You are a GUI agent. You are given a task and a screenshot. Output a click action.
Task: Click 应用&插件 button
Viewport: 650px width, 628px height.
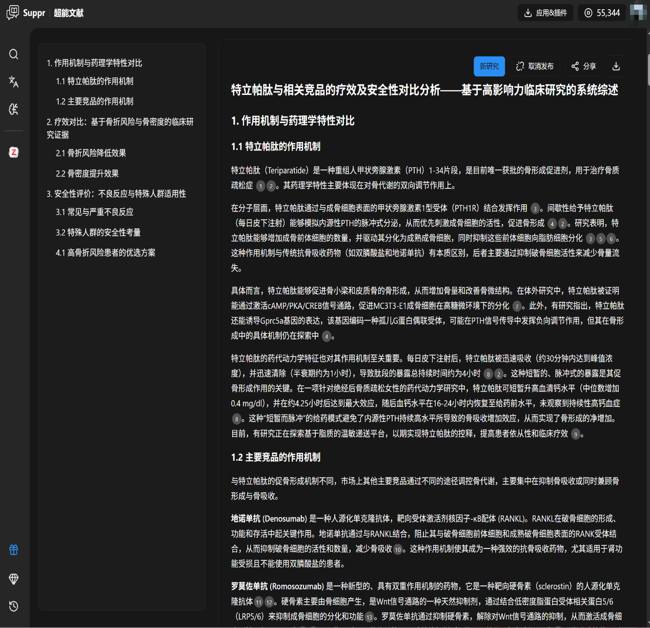pyautogui.click(x=545, y=13)
